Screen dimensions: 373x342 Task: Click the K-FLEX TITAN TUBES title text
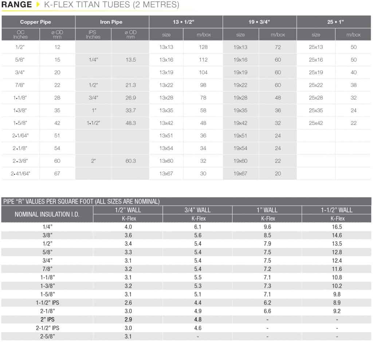tap(111, 5)
